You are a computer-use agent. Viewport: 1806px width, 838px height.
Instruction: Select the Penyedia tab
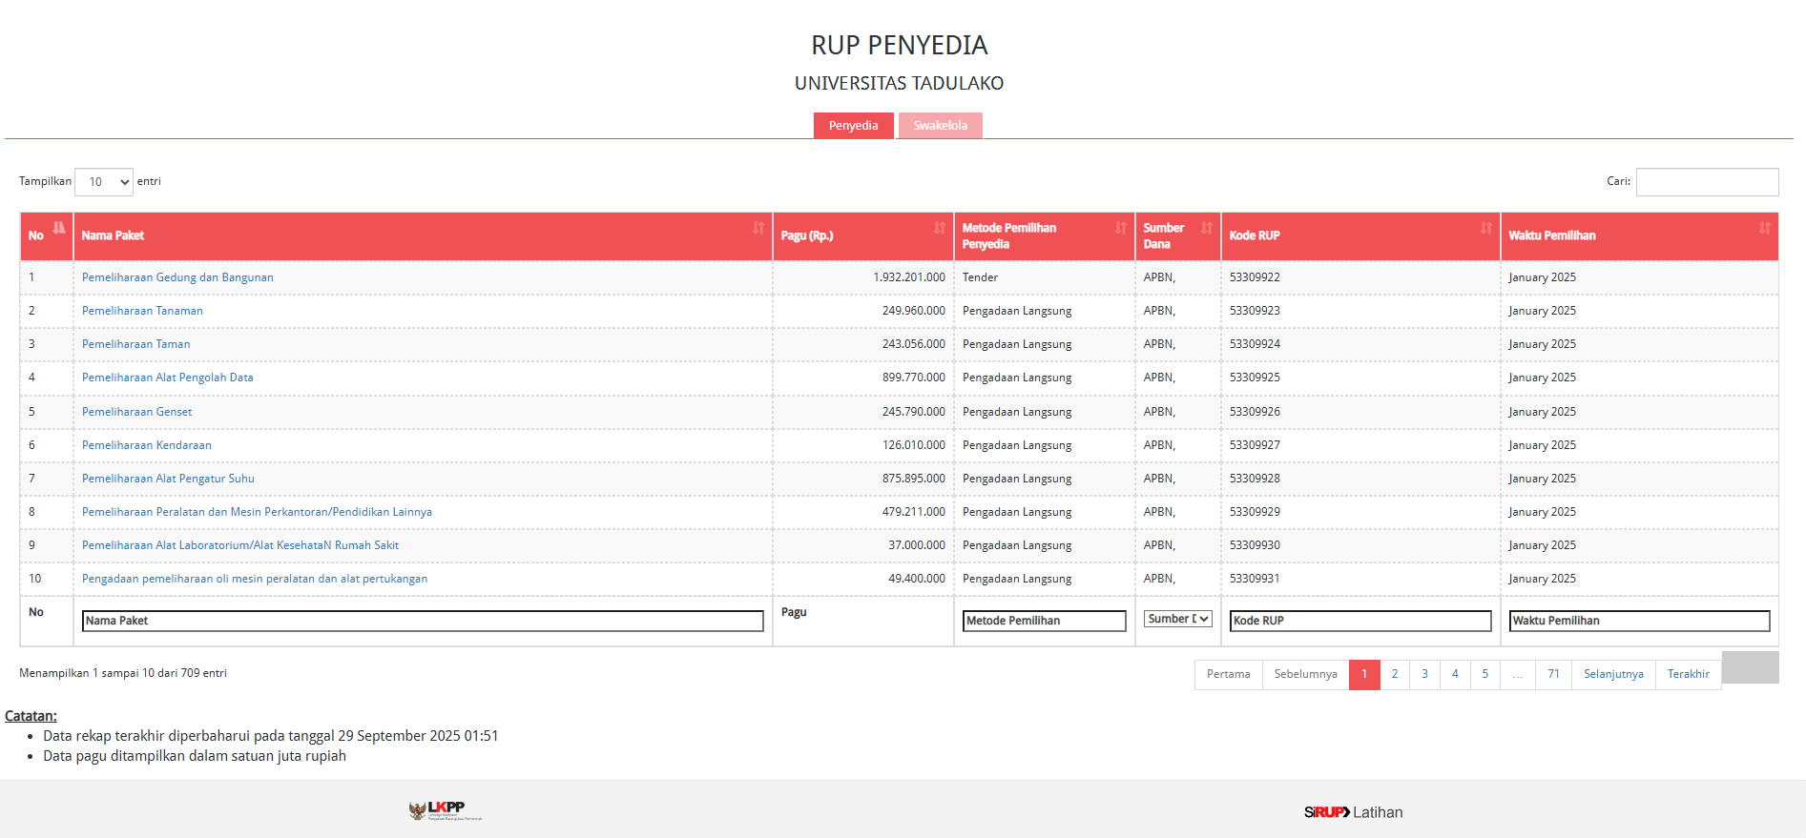tap(853, 126)
